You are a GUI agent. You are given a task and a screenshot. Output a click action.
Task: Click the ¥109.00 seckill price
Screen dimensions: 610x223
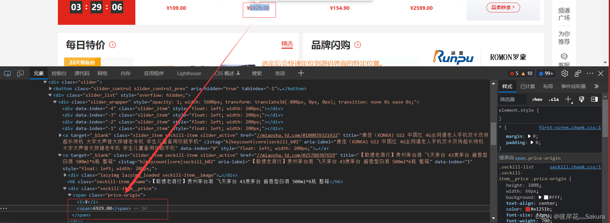[176, 8]
